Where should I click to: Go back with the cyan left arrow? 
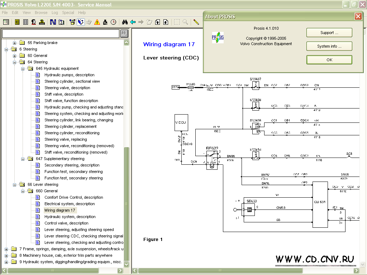[133, 22]
